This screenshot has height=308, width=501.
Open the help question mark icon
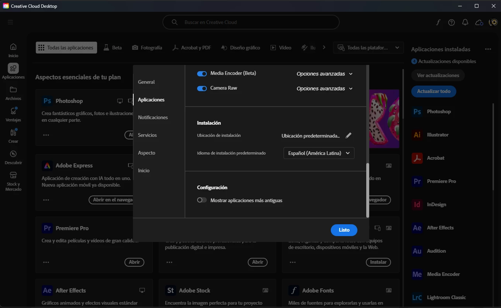pyautogui.click(x=452, y=22)
